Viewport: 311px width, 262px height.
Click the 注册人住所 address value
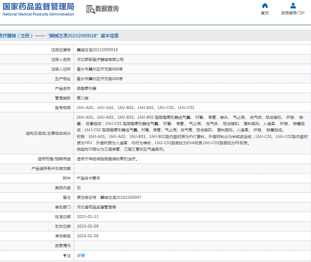(100, 69)
